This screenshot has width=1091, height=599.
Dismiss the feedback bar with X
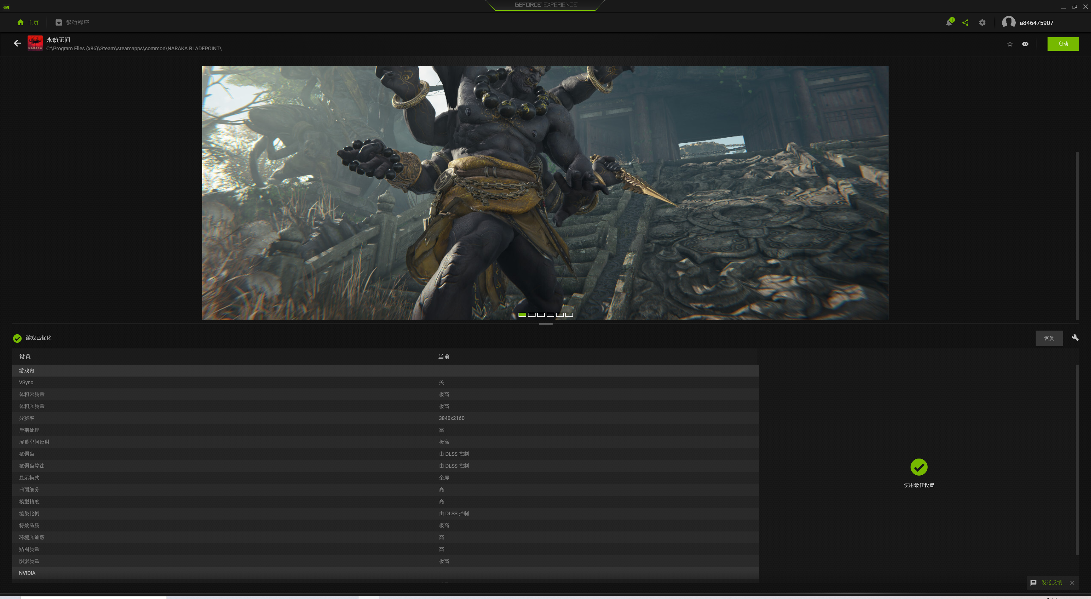point(1072,583)
